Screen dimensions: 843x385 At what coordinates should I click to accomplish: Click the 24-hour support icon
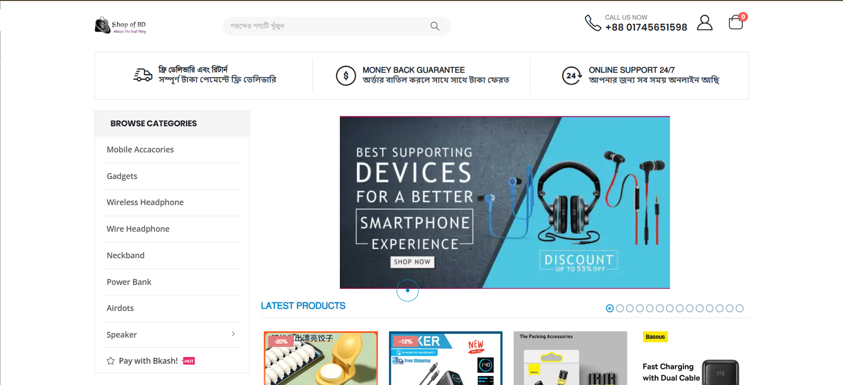coord(572,76)
